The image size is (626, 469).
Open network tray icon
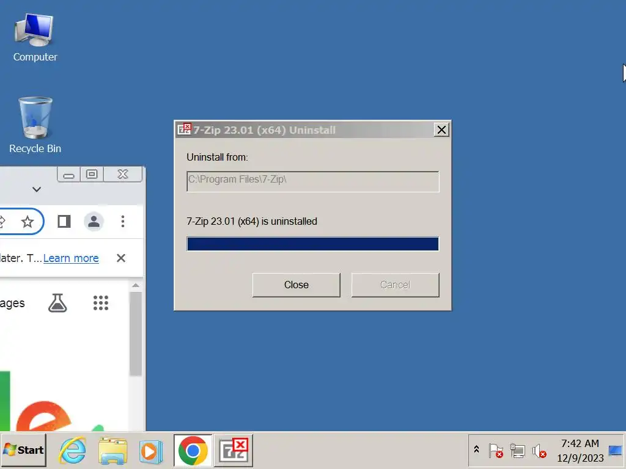(517, 451)
